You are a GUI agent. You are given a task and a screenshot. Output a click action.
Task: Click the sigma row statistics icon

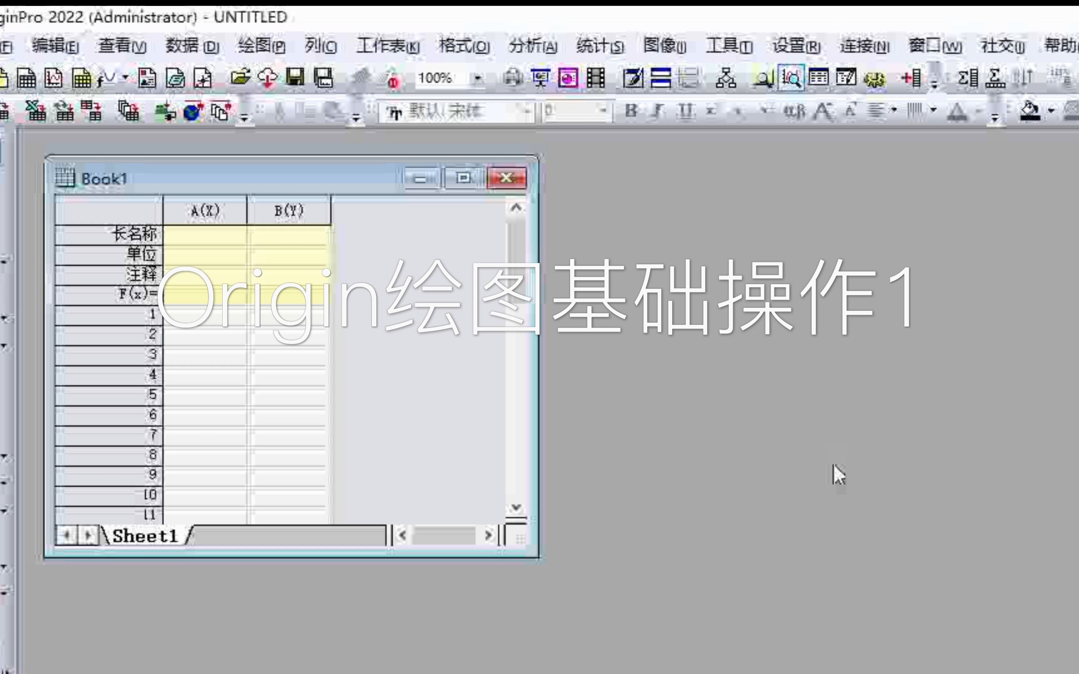coord(995,78)
